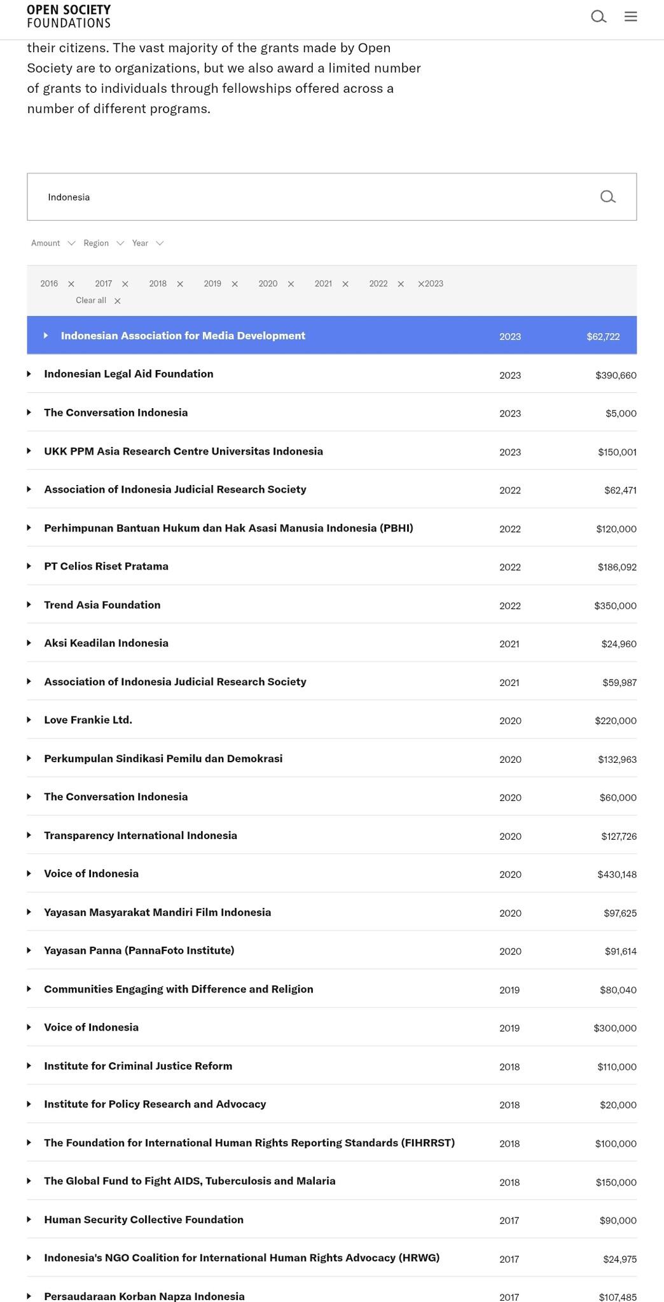This screenshot has width=664, height=1302.
Task: Clear all active year filters
Action: click(x=98, y=301)
